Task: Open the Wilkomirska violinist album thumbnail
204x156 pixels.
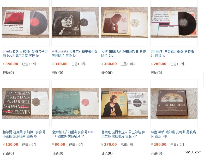Action: tap(75, 22)
